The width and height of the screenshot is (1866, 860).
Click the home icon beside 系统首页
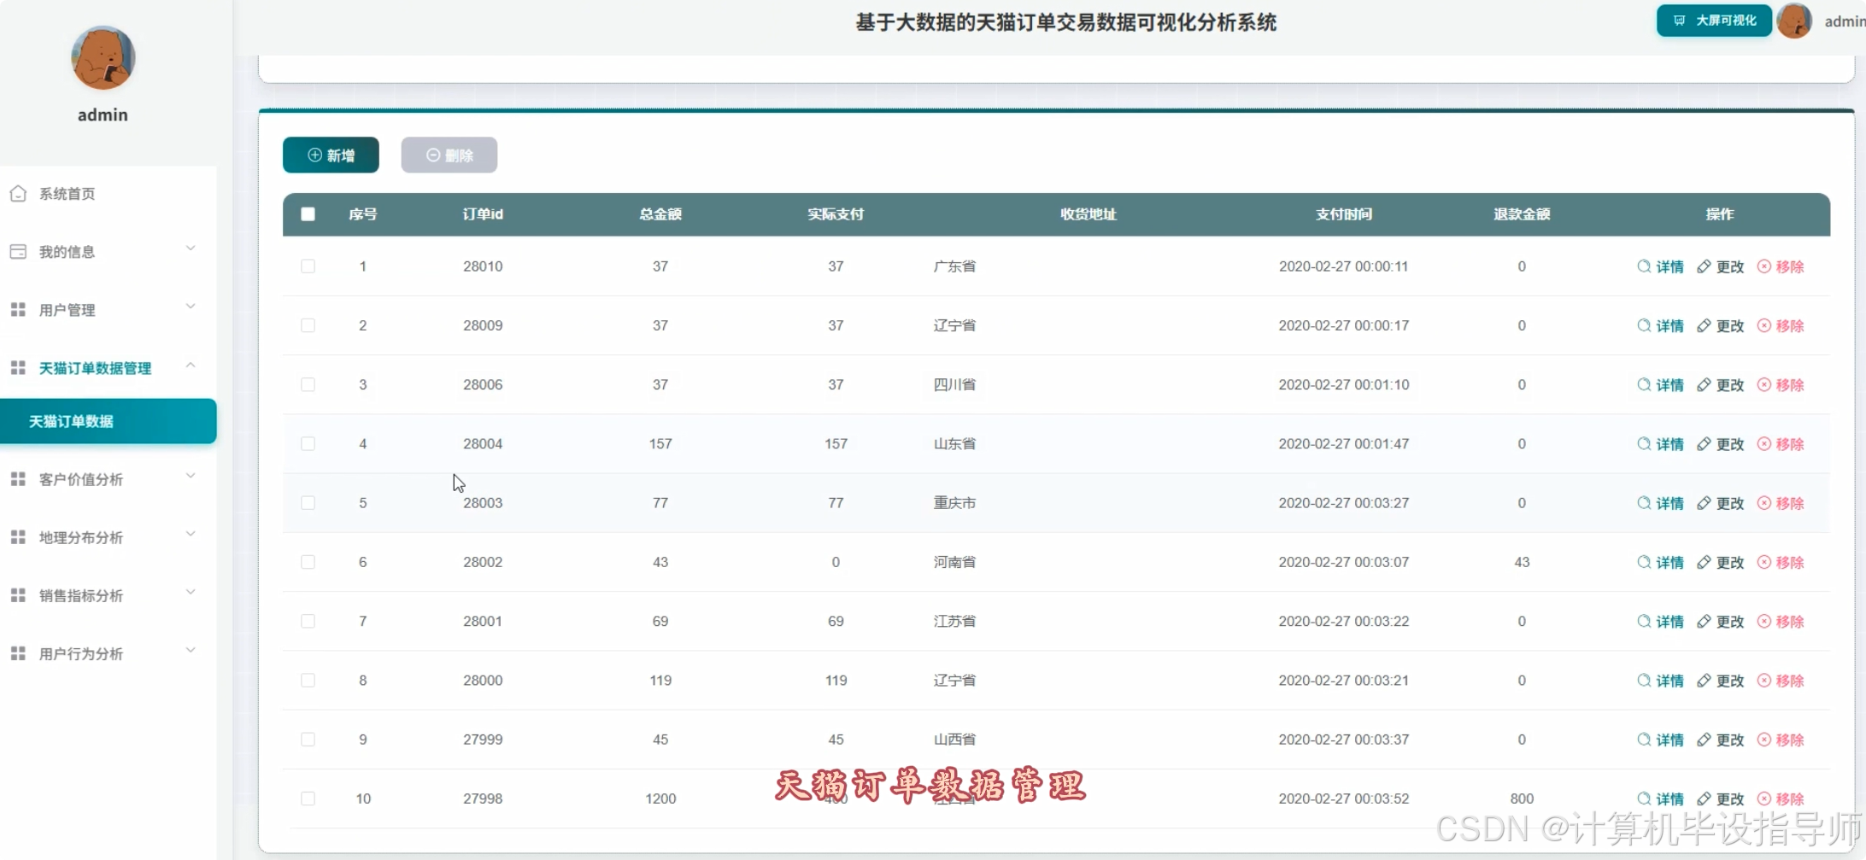coord(18,194)
